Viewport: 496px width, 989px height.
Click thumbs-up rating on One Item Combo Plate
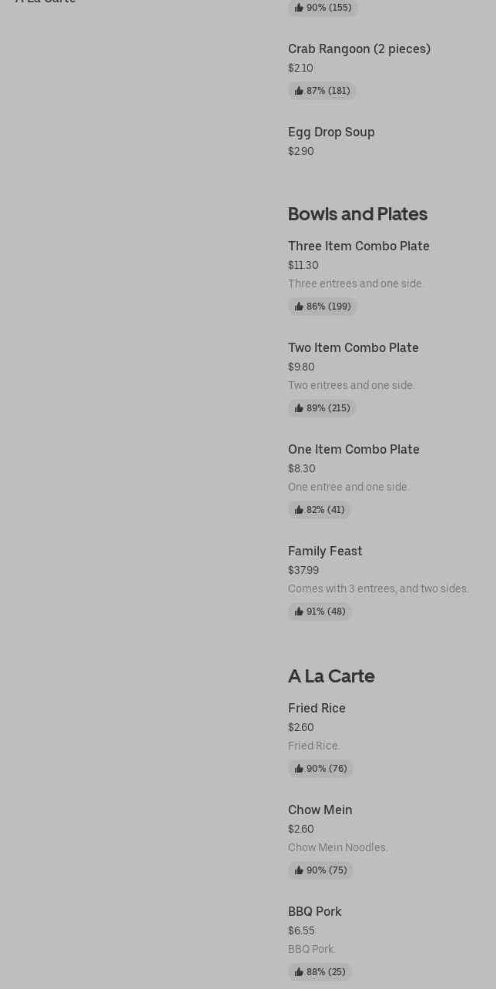point(319,510)
